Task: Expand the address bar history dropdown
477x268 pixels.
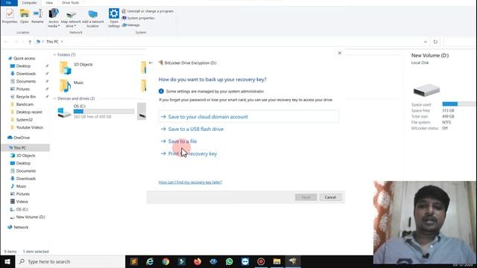Action: pyautogui.click(x=426, y=42)
